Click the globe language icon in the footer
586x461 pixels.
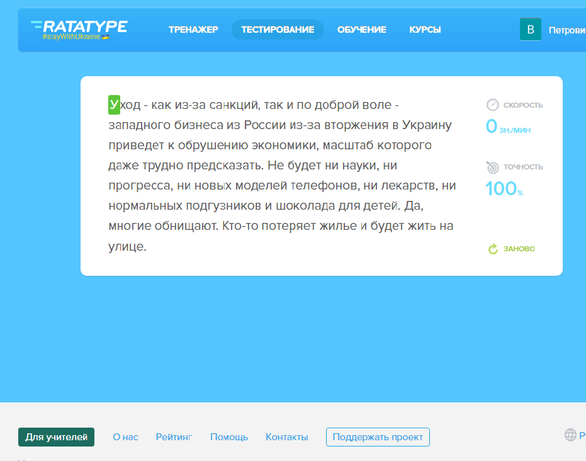570,435
